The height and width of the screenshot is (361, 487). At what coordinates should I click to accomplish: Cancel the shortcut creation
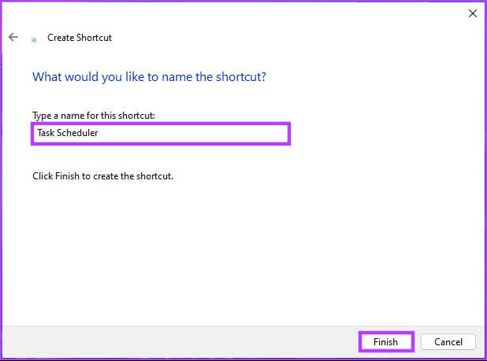coord(448,341)
